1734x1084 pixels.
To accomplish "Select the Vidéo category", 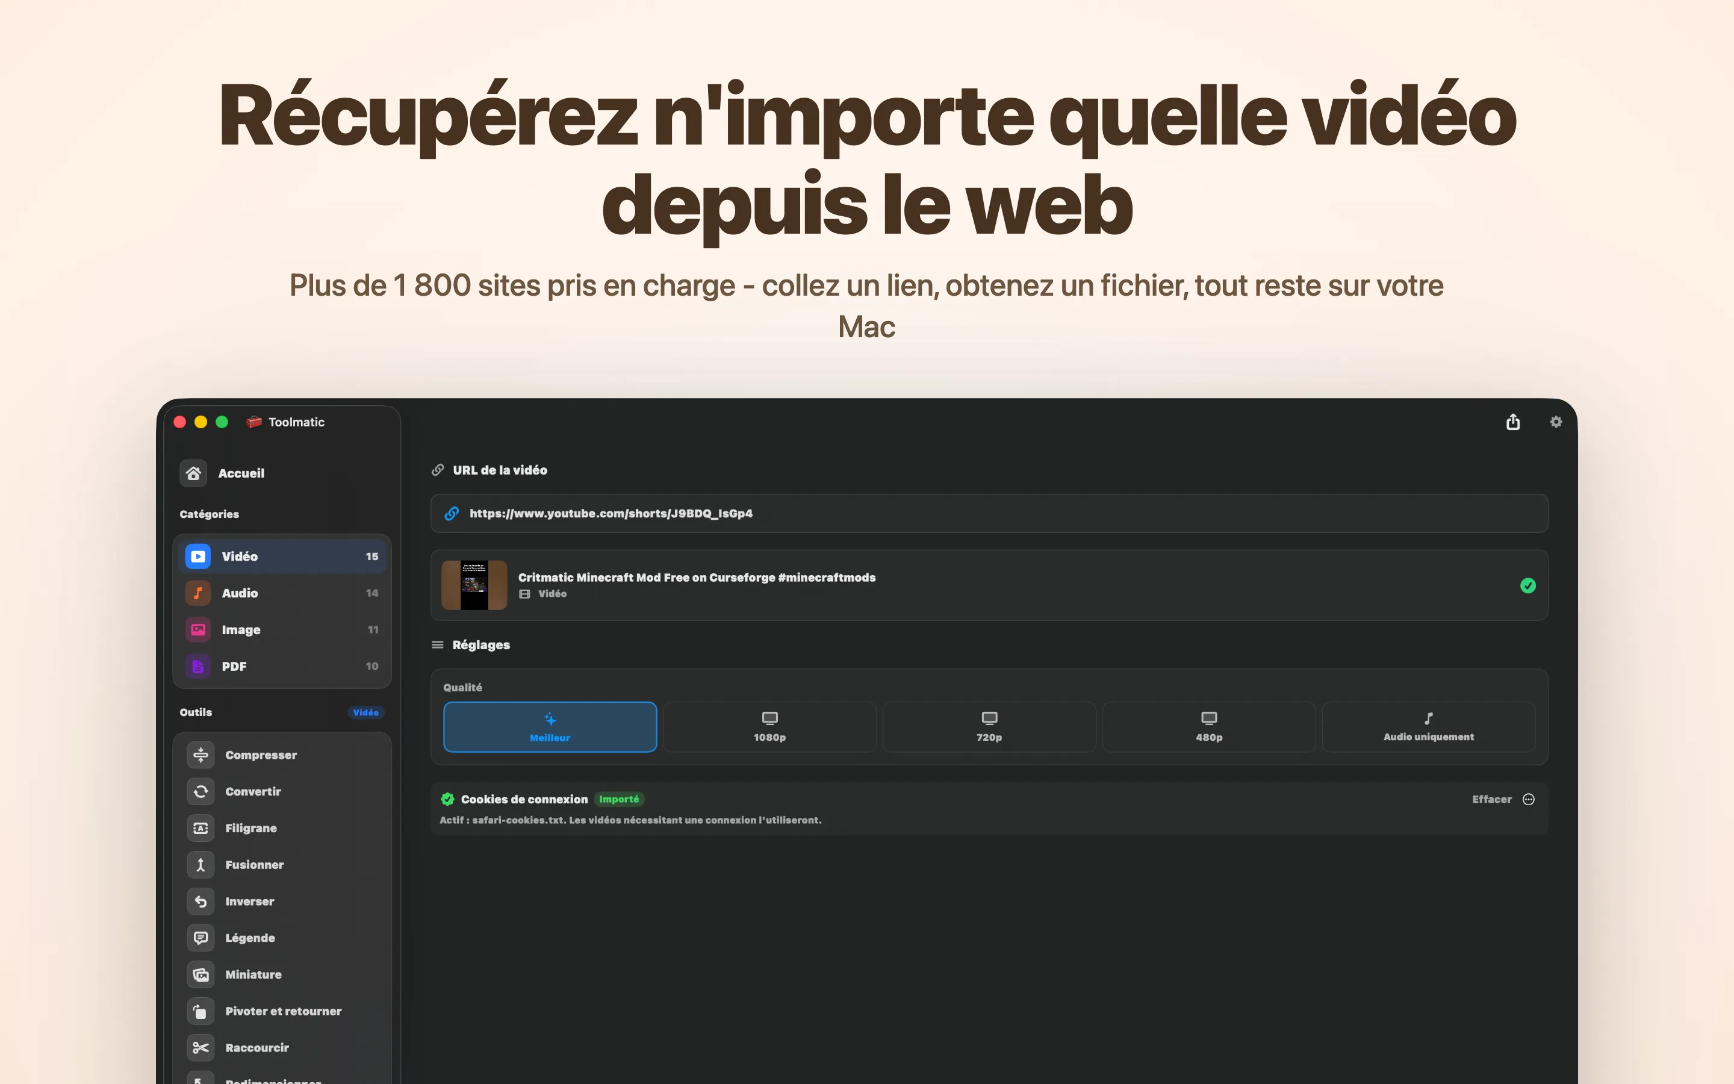I will pos(282,556).
